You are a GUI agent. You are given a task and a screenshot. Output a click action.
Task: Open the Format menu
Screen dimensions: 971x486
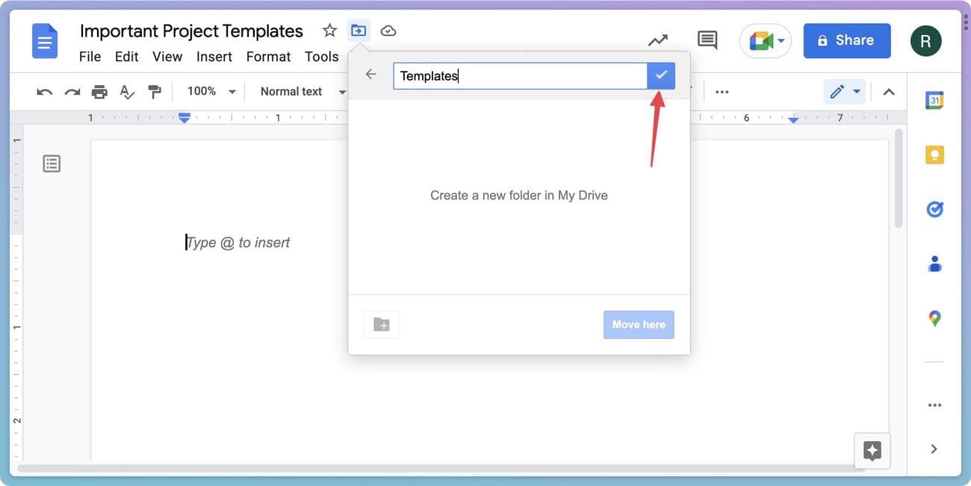pyautogui.click(x=268, y=57)
